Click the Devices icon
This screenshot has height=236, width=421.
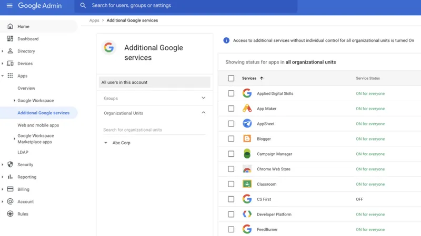[x=10, y=63]
